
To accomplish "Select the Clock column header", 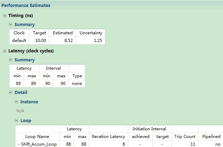I will (x=19, y=33).
